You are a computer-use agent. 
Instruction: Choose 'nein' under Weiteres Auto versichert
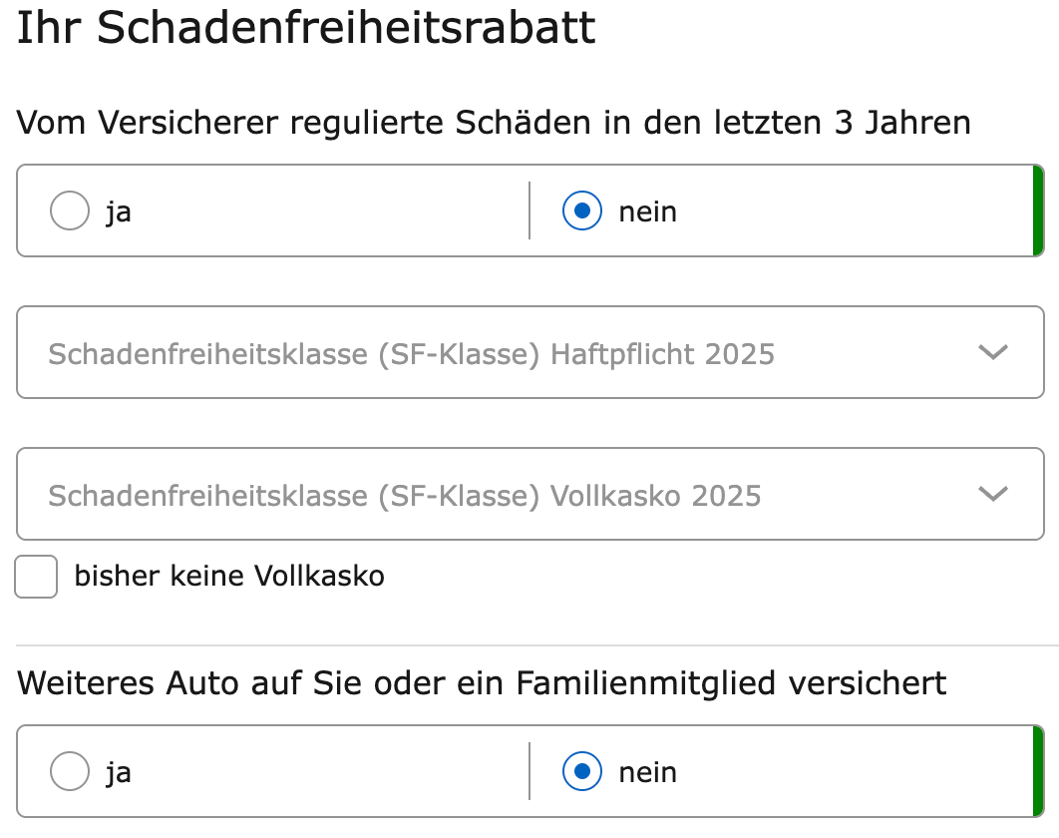581,771
